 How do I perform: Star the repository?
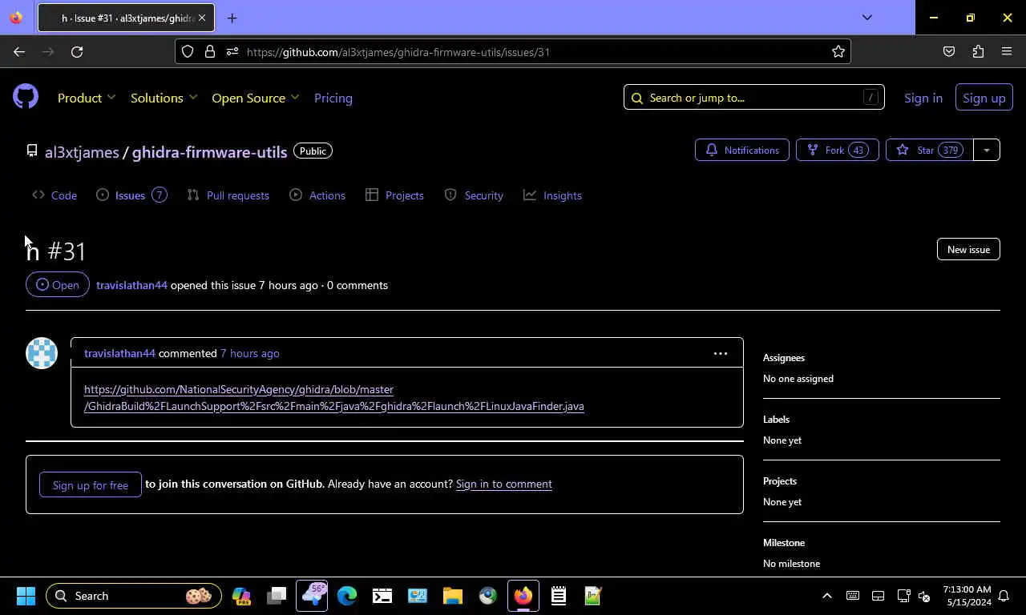[929, 150]
